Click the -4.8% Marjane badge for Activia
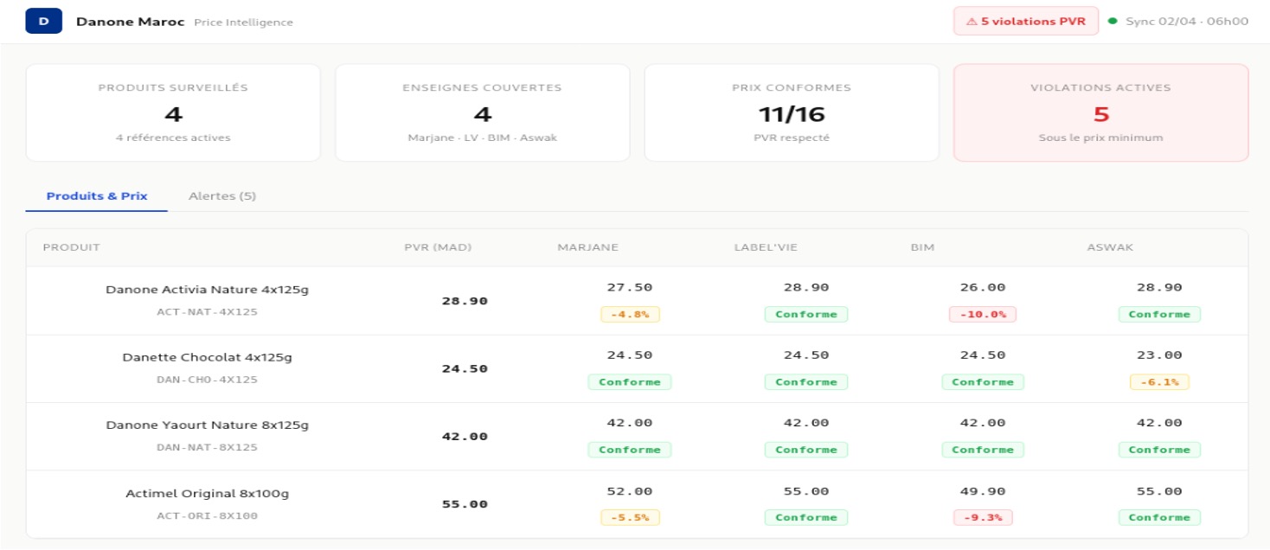The height and width of the screenshot is (550, 1270). pos(630,315)
